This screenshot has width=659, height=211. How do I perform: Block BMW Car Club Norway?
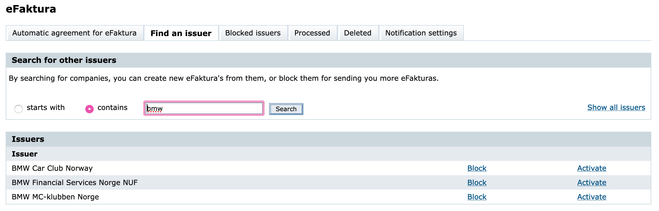coord(477,168)
